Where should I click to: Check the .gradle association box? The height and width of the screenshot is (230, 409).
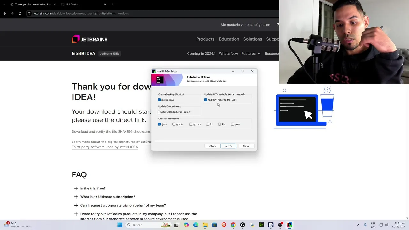(174, 124)
